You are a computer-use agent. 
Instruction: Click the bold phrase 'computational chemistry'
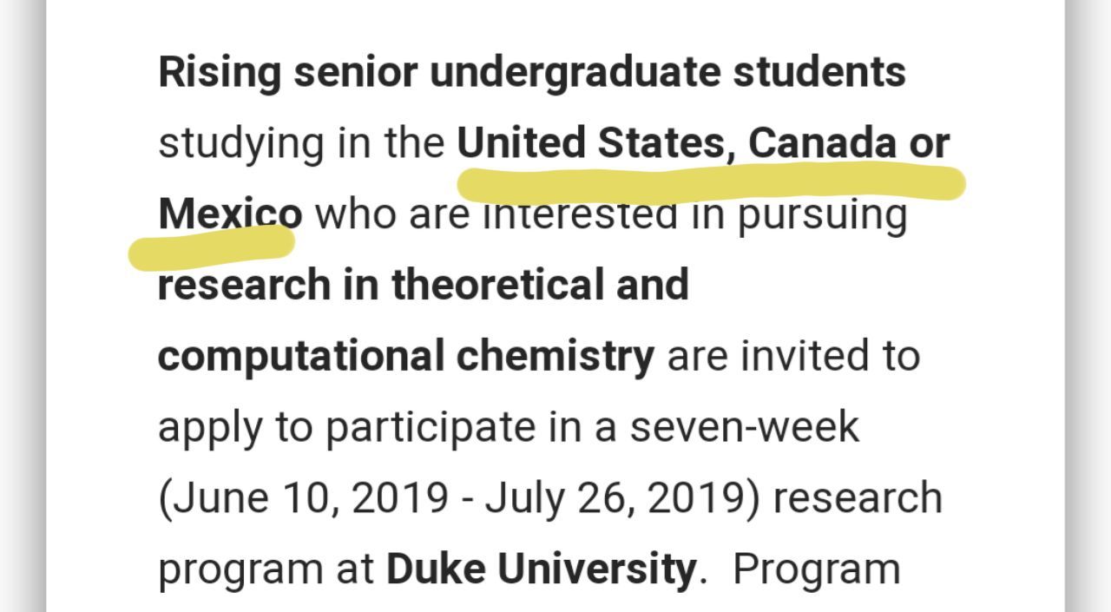click(x=406, y=357)
